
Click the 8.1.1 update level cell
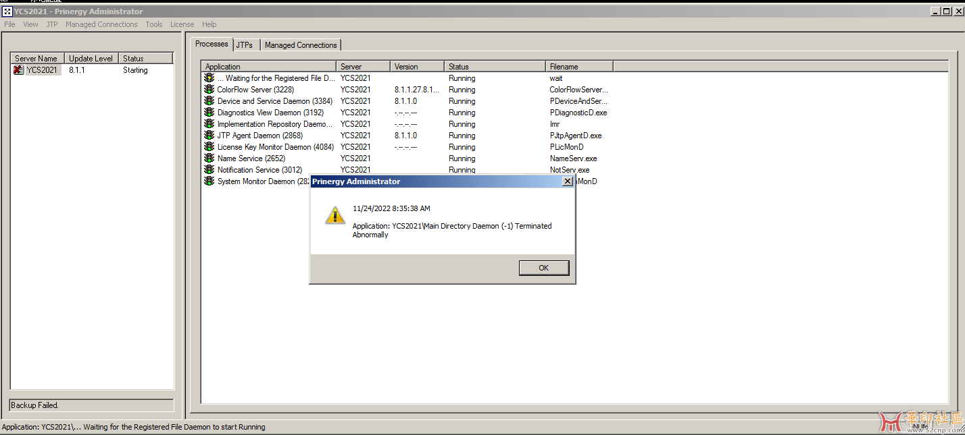point(77,70)
